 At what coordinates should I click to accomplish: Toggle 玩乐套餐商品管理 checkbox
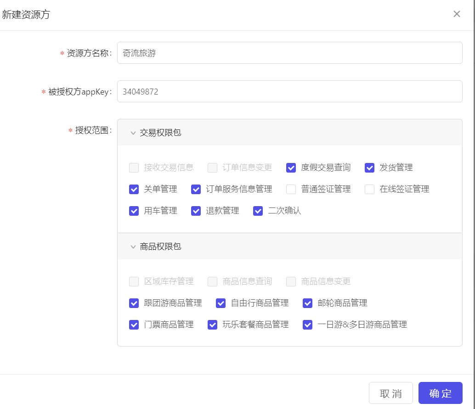(213, 325)
